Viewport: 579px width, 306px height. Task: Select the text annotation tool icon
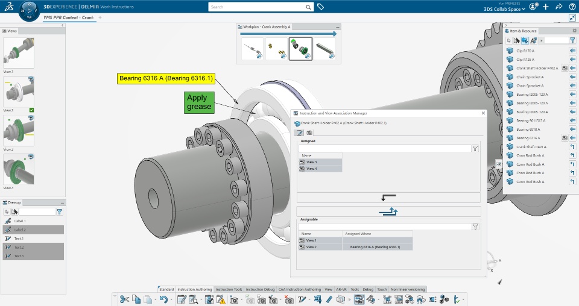(x=302, y=299)
